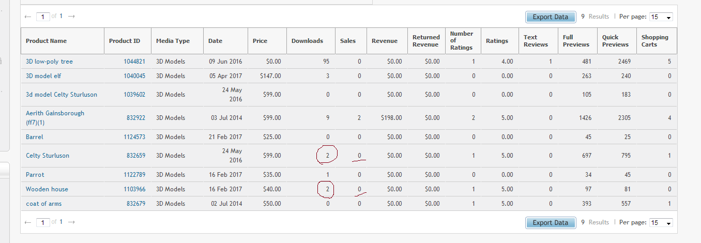The image size is (701, 243).
Task: Click the top Export Data button
Action: tap(550, 17)
